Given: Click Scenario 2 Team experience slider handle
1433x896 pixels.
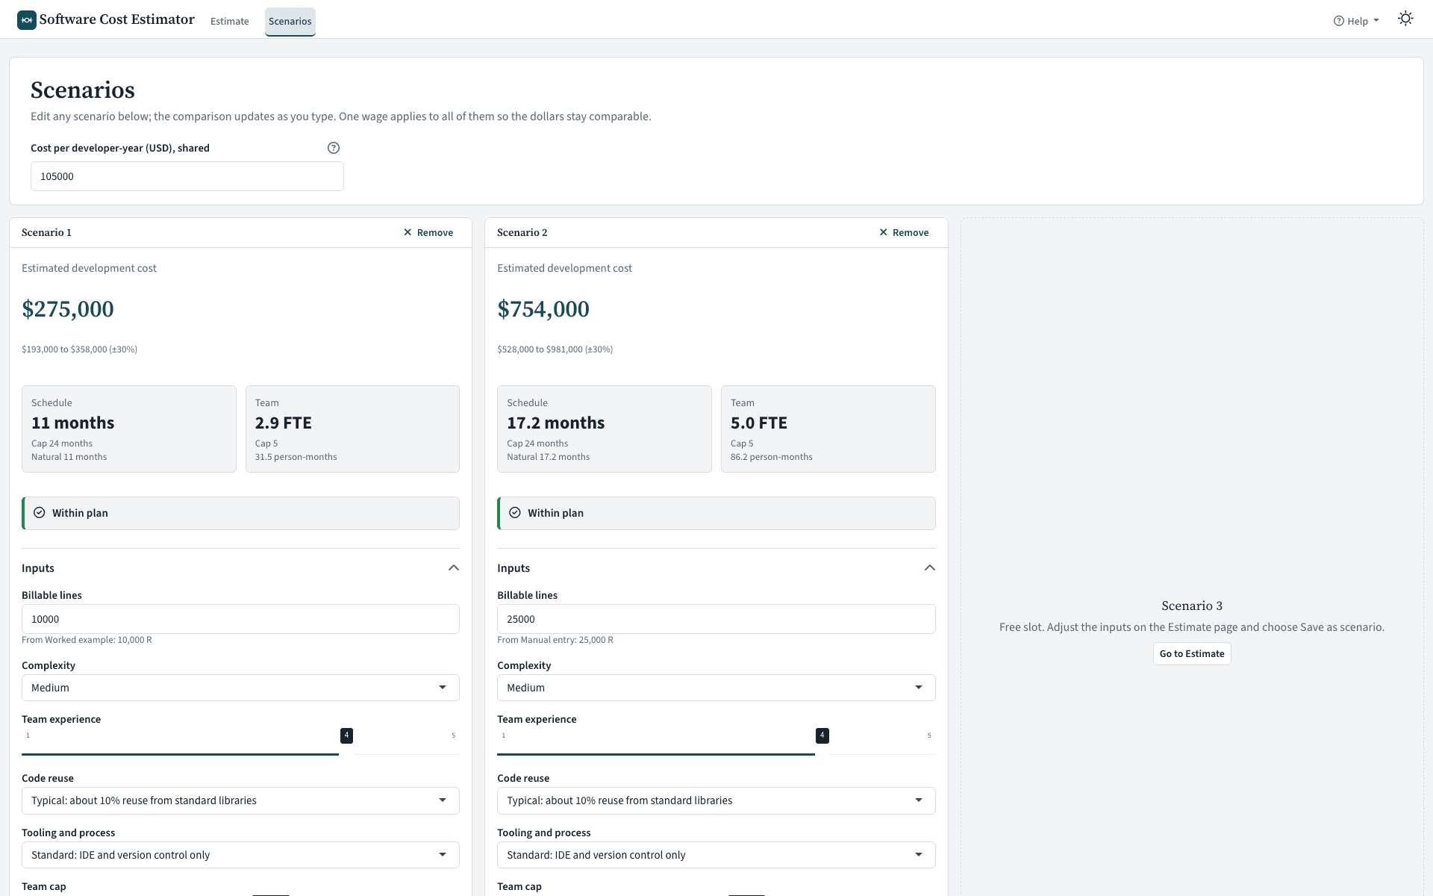Looking at the screenshot, I should tap(822, 736).
